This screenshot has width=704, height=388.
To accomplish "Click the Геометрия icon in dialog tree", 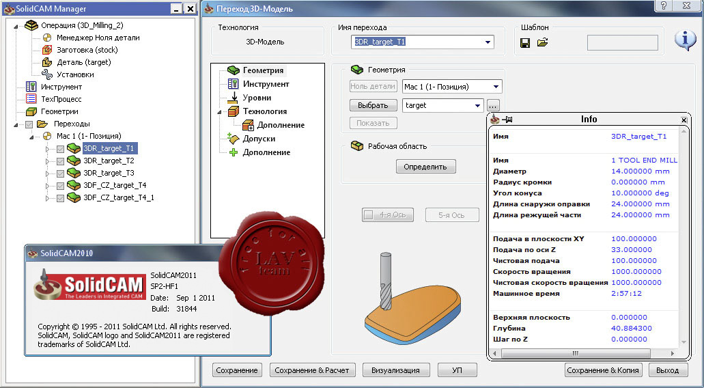I will pos(234,70).
